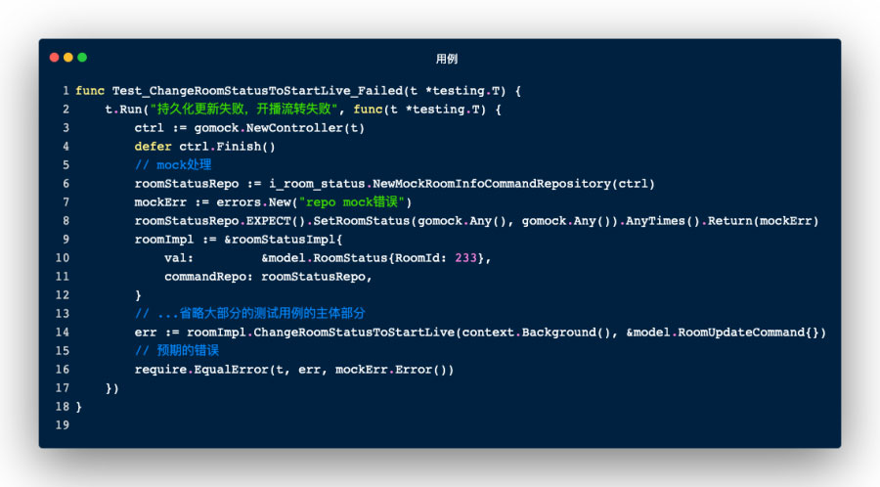Click the yellow minimize window dot
Image resolution: width=880 pixels, height=487 pixels.
(x=68, y=58)
